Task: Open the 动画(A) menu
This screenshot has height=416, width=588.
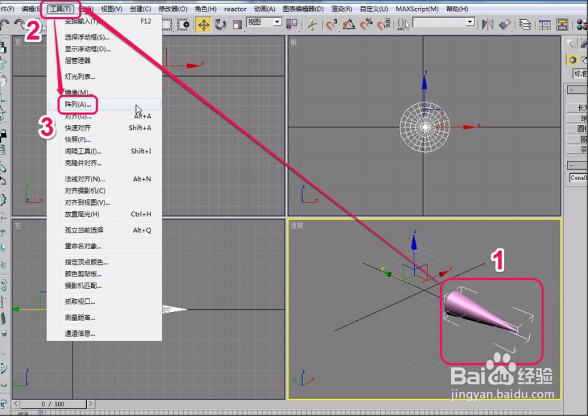Action: 265,9
